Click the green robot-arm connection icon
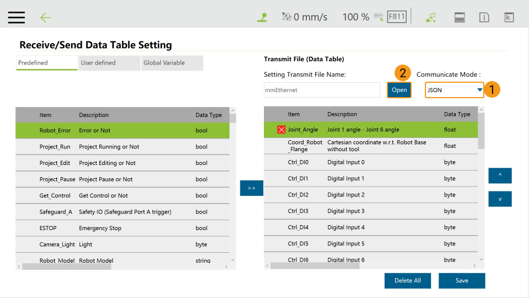529x298 pixels. pyautogui.click(x=431, y=17)
